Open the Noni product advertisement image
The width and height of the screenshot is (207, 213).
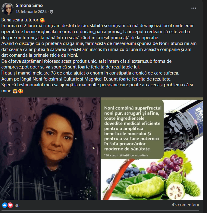click(152, 148)
